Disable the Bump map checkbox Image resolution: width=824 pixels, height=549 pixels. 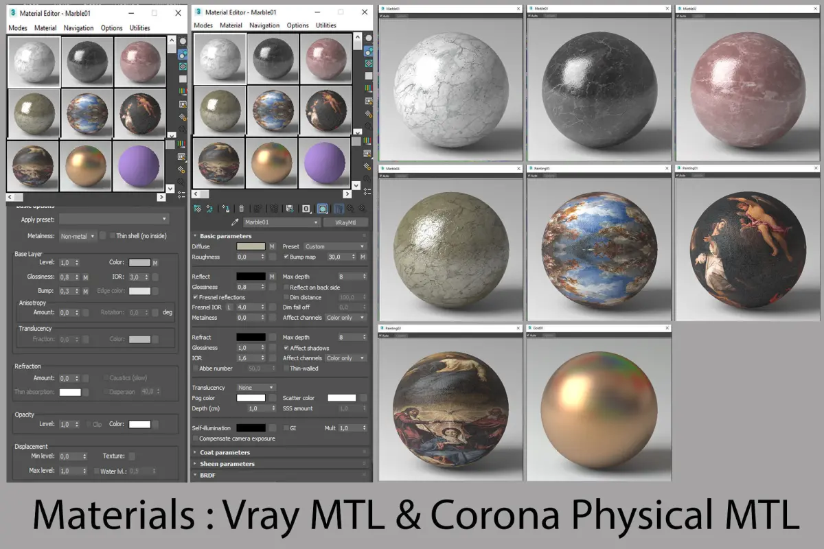[x=286, y=257]
